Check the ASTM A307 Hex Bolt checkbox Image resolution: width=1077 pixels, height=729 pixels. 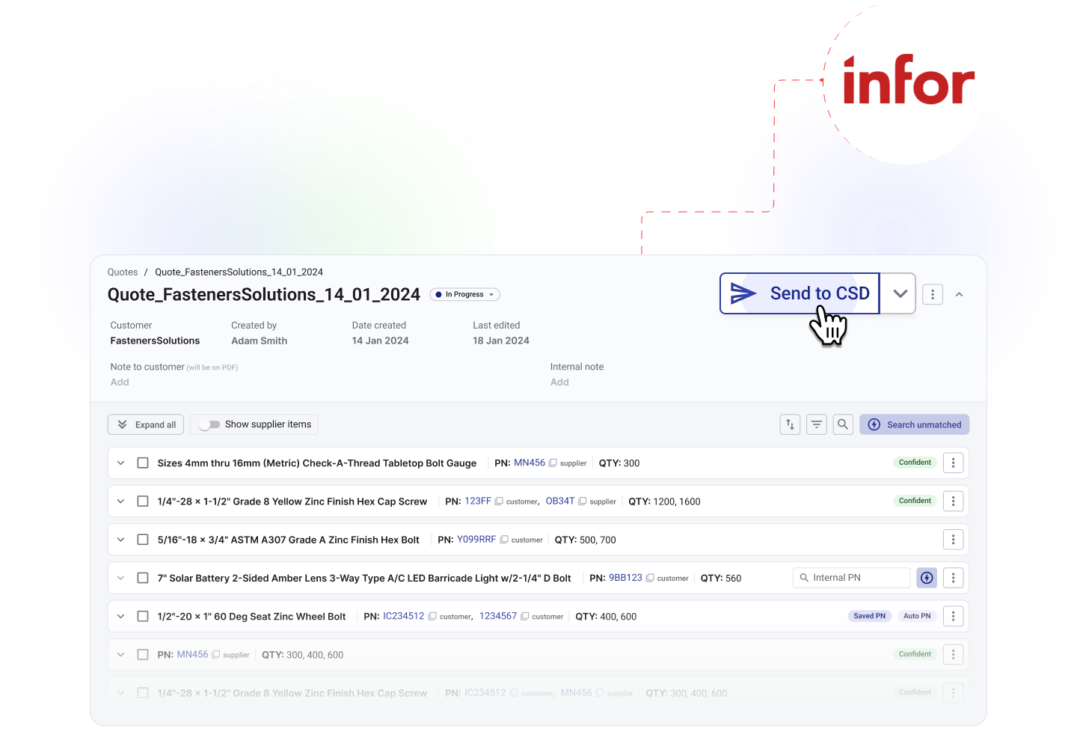(143, 540)
